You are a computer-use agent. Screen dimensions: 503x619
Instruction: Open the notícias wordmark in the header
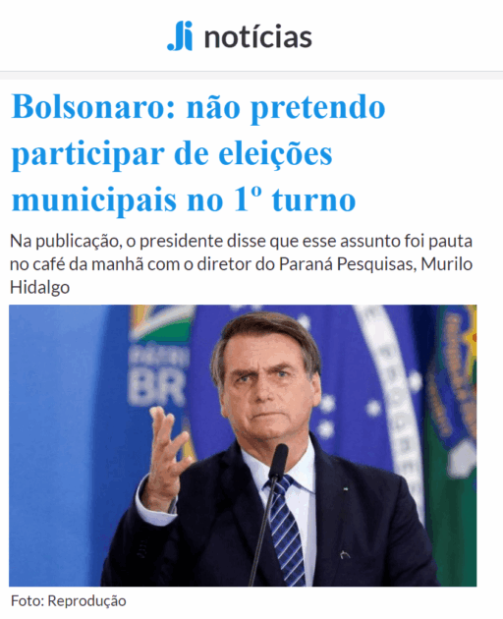coord(257,37)
